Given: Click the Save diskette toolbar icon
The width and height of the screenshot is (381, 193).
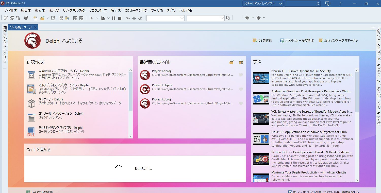Looking at the screenshot, I should tap(53, 18).
